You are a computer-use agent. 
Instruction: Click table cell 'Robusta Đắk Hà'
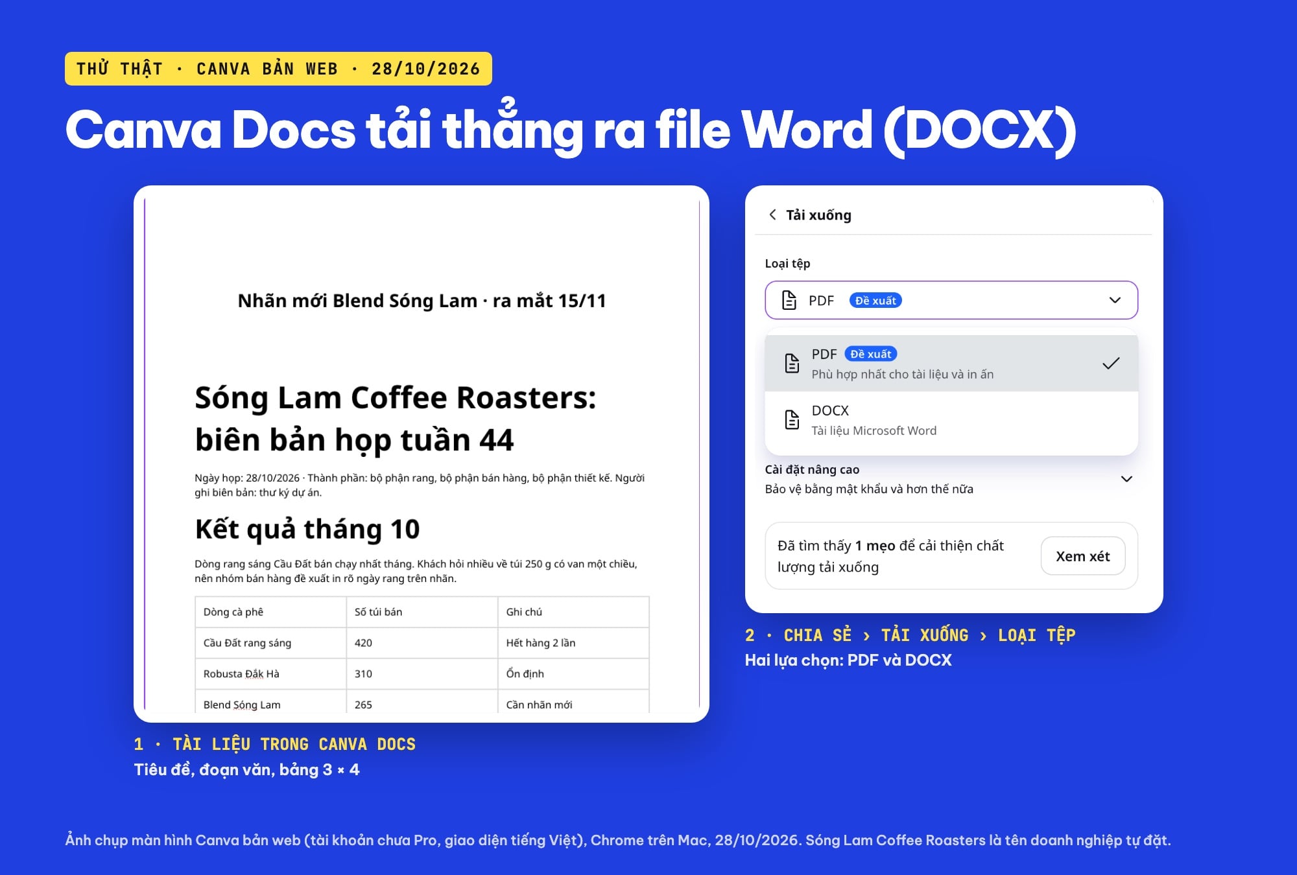tap(270, 674)
